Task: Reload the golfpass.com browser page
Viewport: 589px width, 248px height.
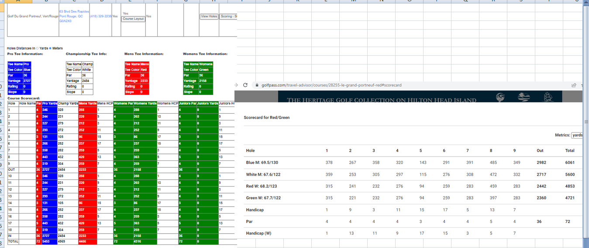Action: (245, 85)
